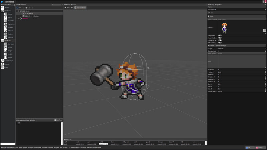Open the Sprites resource section
267x150 pixels.
(8, 47)
